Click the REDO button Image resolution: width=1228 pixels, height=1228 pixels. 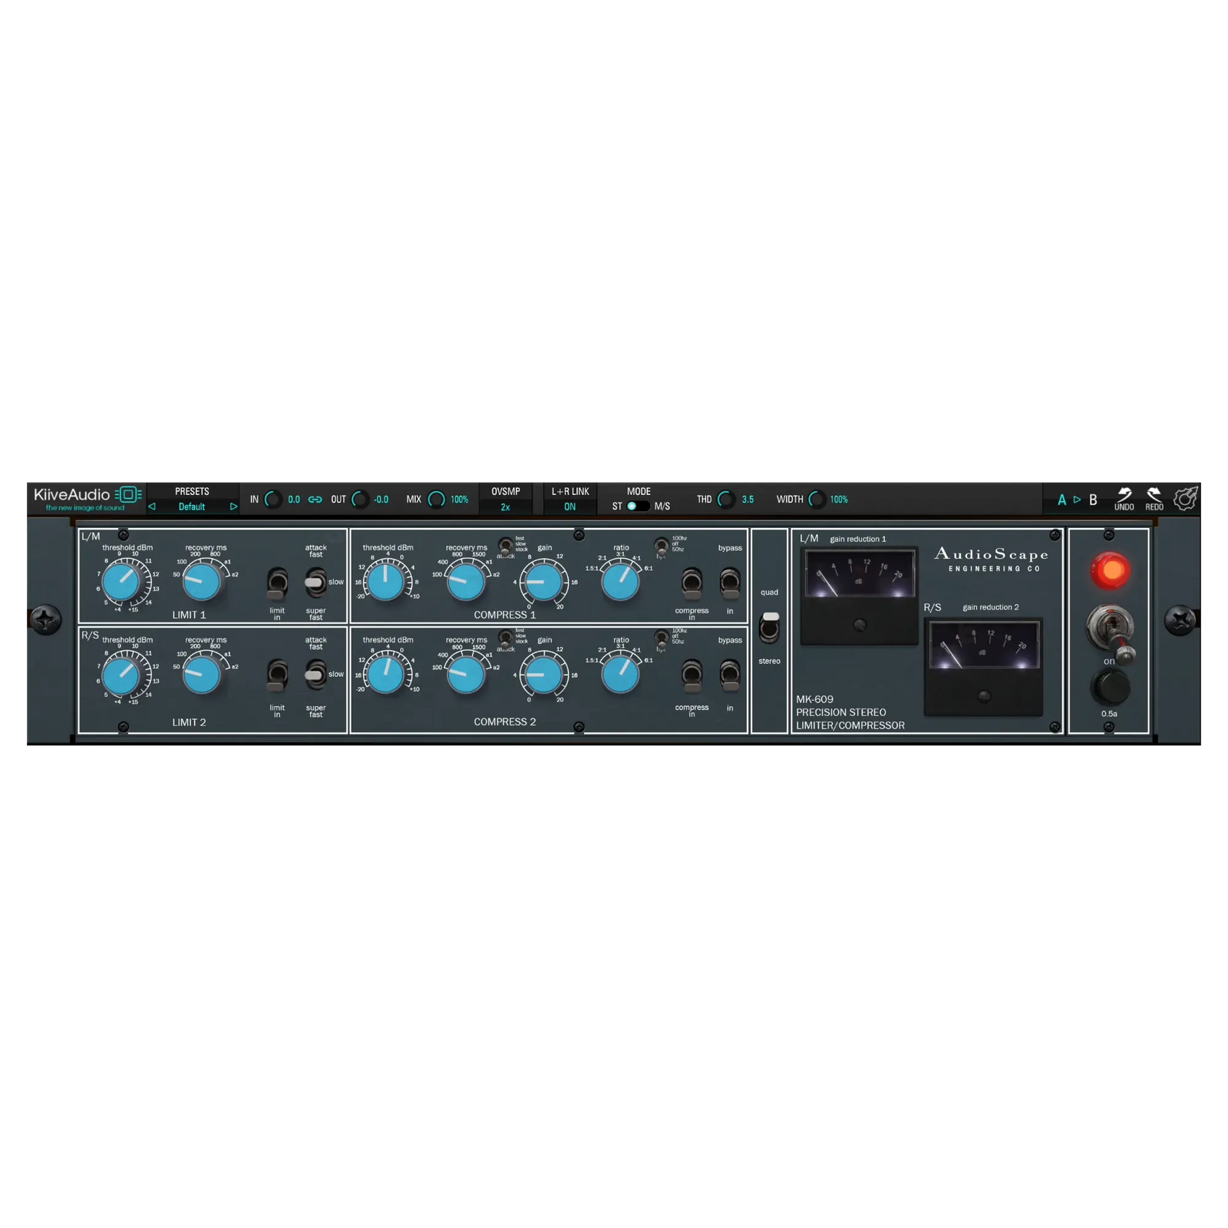(1154, 499)
